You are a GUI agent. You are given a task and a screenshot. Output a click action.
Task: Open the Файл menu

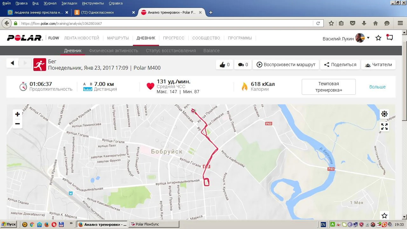coord(6,3)
